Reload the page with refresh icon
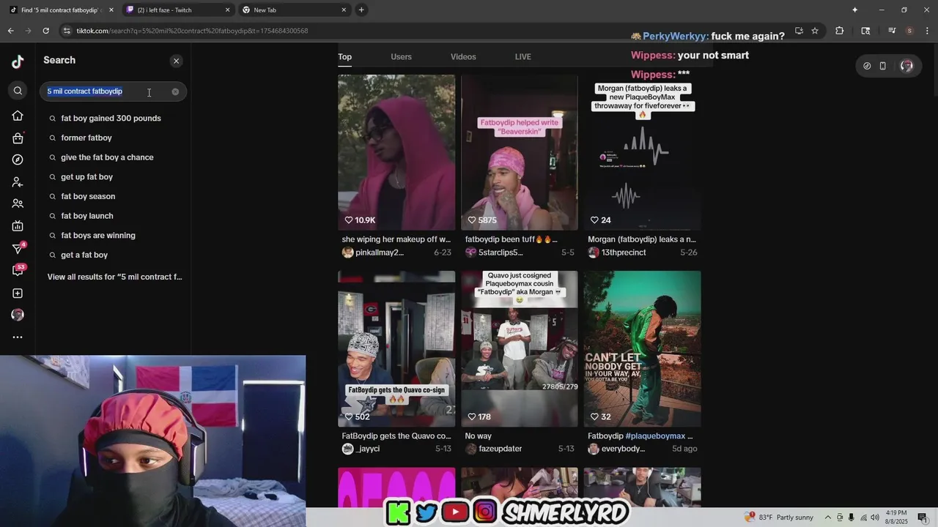Viewport: 938px width, 527px height. pyautogui.click(x=45, y=31)
